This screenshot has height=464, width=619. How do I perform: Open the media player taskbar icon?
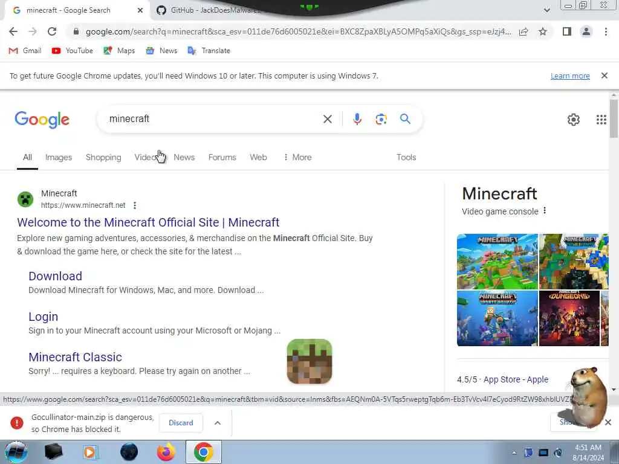(90, 452)
